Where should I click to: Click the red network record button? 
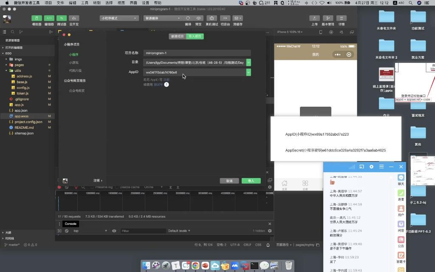point(59,187)
